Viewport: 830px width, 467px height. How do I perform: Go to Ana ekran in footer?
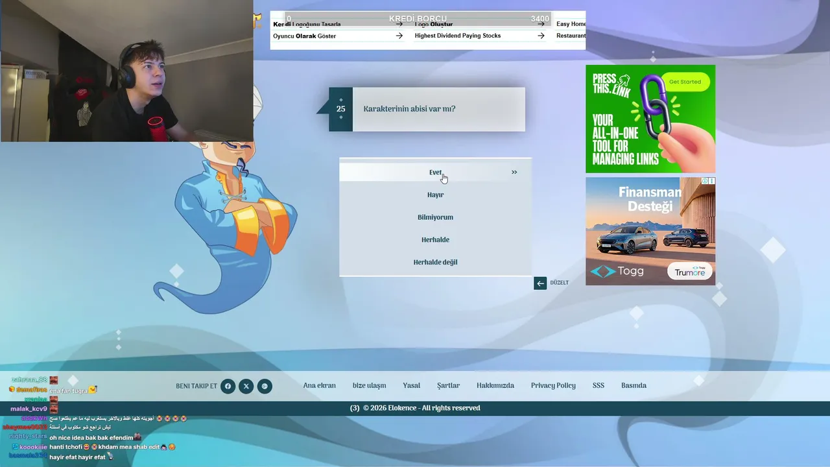pos(320,386)
